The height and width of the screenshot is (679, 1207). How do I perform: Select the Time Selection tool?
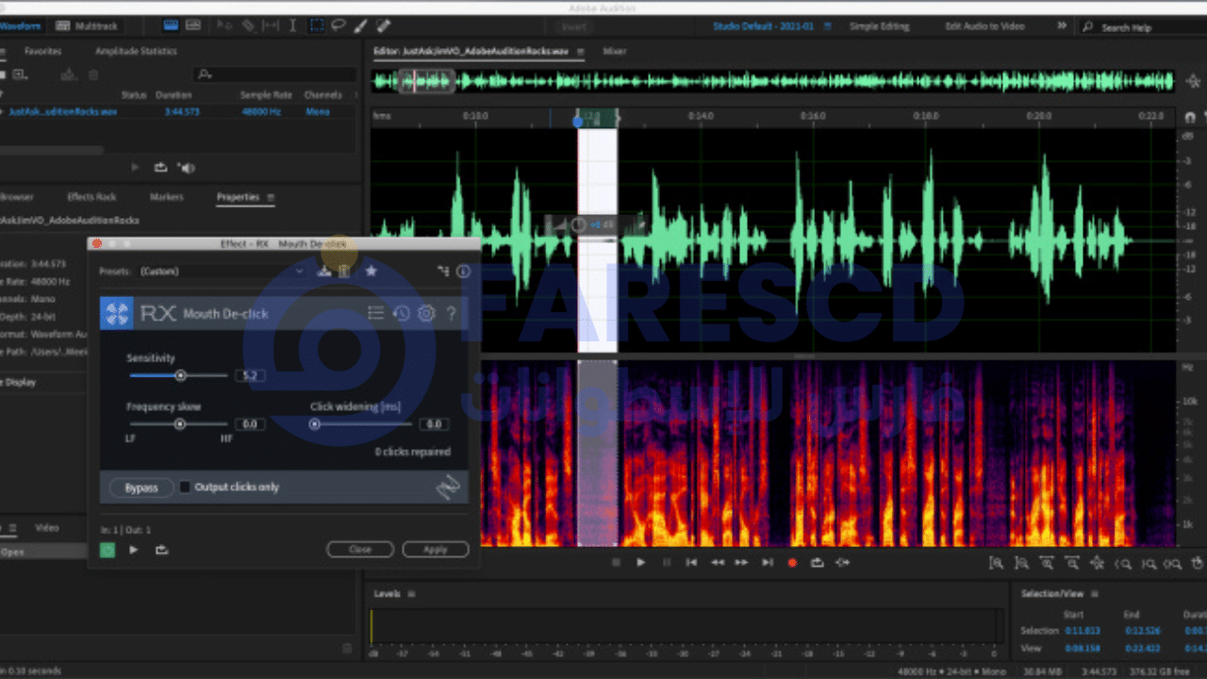pyautogui.click(x=292, y=25)
